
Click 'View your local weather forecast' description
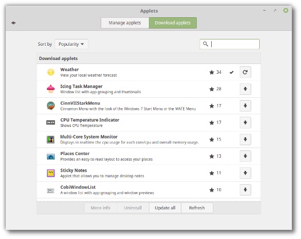pyautogui.click(x=89, y=75)
